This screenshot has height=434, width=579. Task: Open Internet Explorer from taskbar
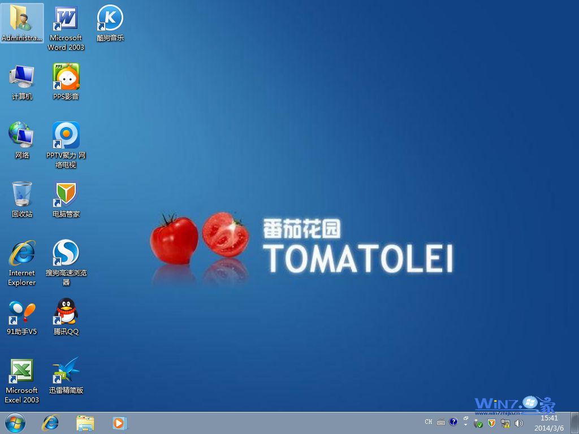(x=50, y=423)
